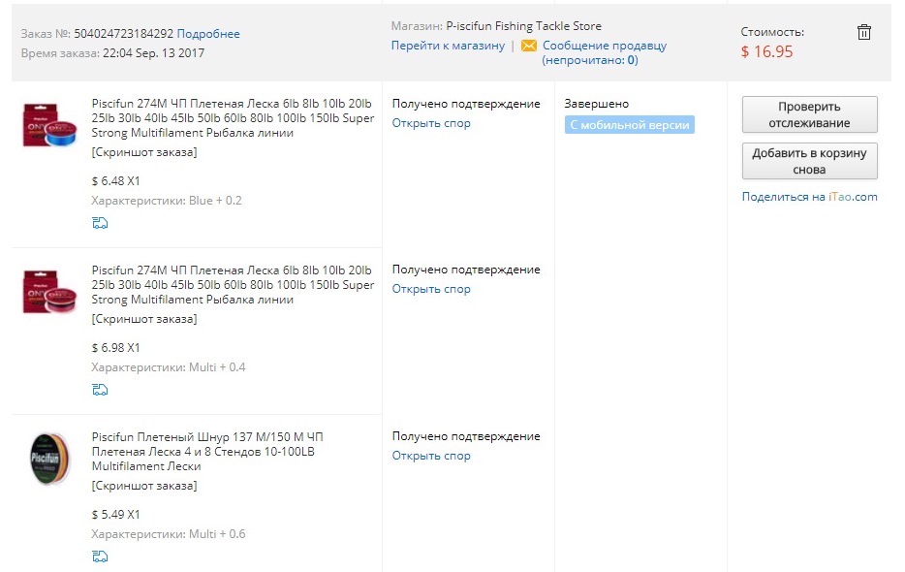Click 'Открыть спор' for the third item
905x572 pixels.
[x=431, y=456]
